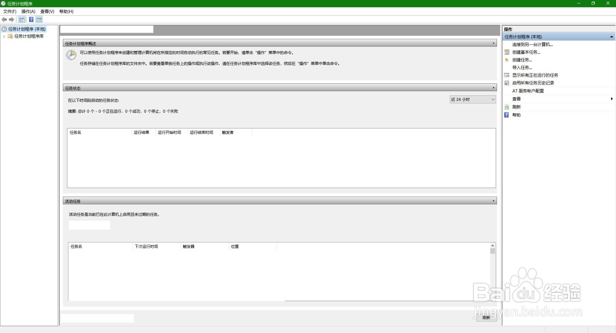The height and width of the screenshot is (333, 616).
Task: Sort by 位置 column
Action: pyautogui.click(x=253, y=246)
